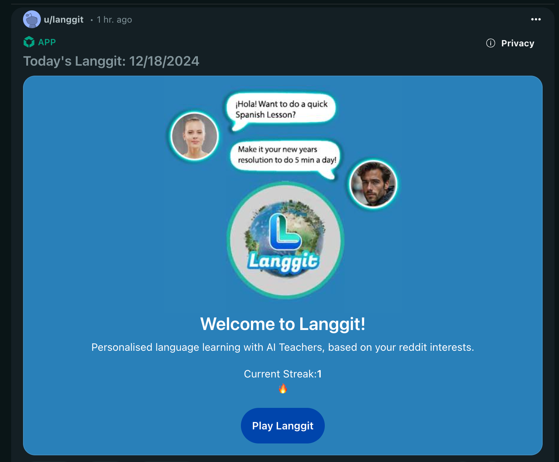
Task: Open the Privacy link
Action: pos(517,43)
